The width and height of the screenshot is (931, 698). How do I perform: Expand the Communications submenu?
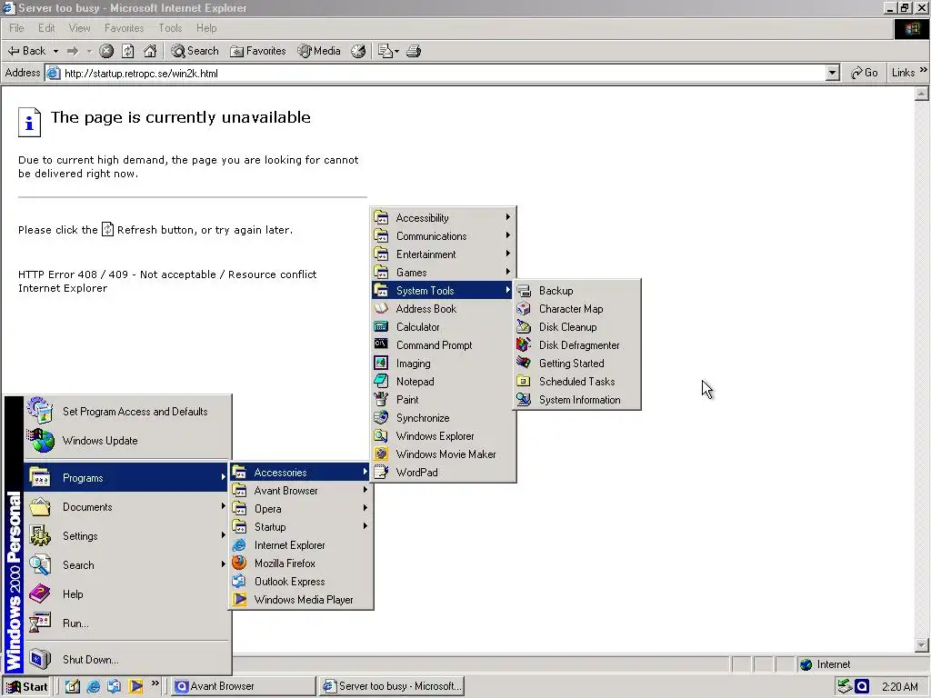443,236
